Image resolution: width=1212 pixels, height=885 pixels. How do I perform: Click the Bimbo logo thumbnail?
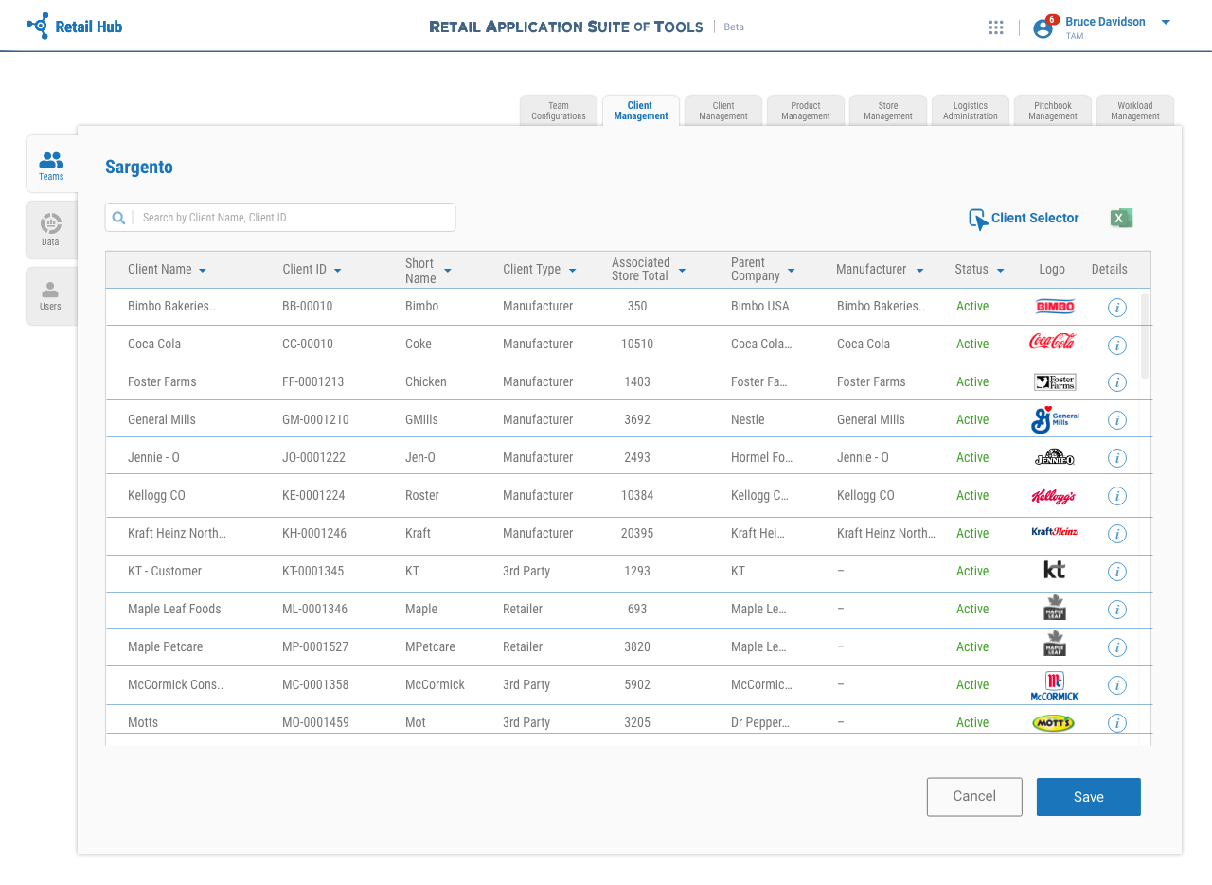click(x=1055, y=307)
